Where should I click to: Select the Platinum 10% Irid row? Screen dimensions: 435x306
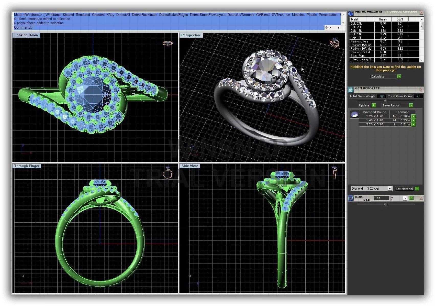coord(384,49)
